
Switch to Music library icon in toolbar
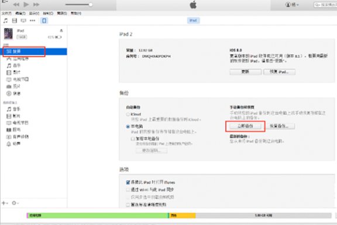(5, 21)
